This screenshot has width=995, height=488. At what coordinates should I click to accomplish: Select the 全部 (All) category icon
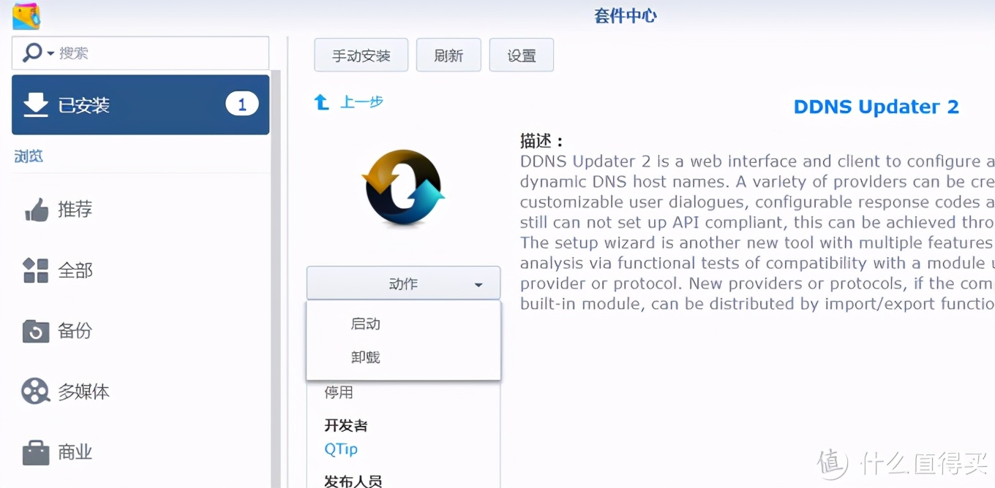pyautogui.click(x=35, y=270)
